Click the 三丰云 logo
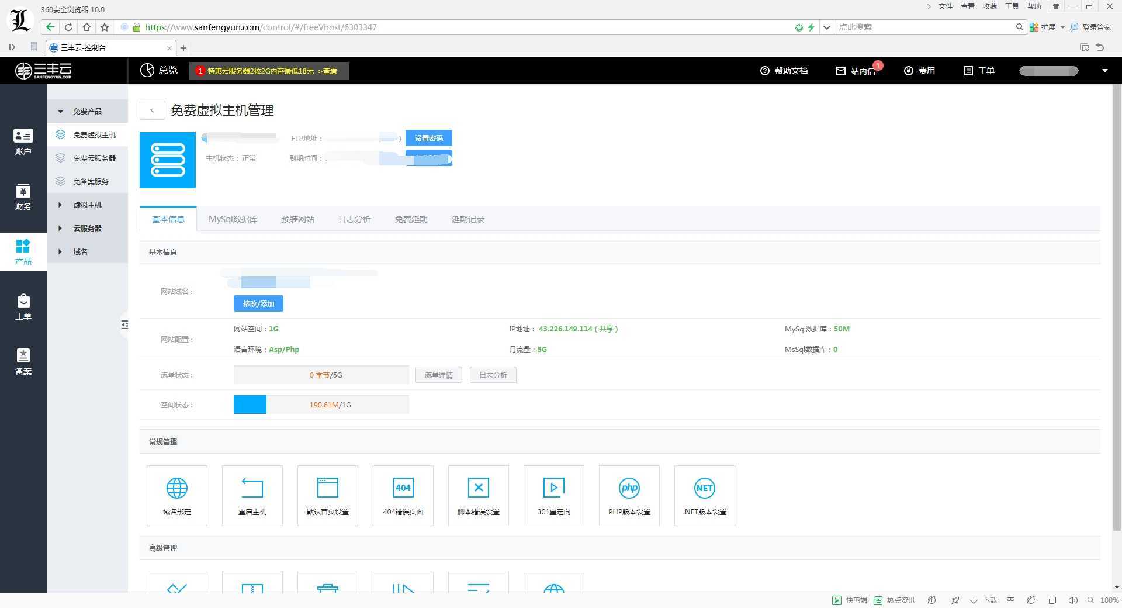This screenshot has height=608, width=1122. click(43, 71)
